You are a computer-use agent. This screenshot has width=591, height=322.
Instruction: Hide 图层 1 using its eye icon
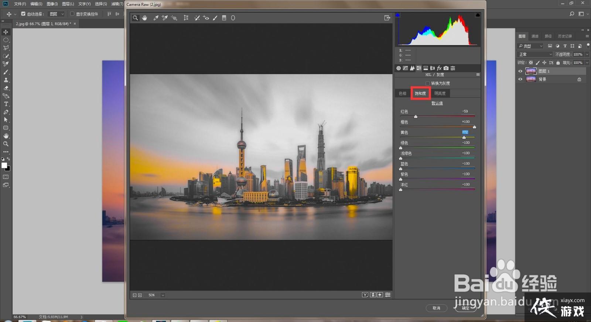(520, 71)
